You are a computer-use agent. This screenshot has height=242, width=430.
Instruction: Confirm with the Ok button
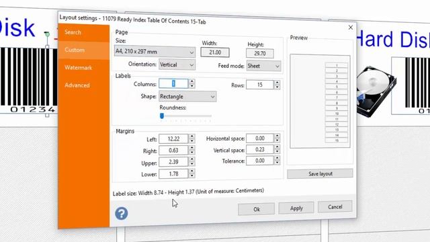coord(257,209)
